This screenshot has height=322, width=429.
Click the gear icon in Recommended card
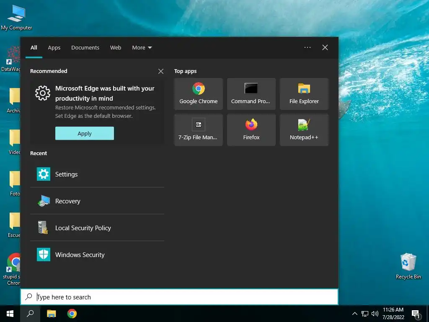tap(43, 93)
